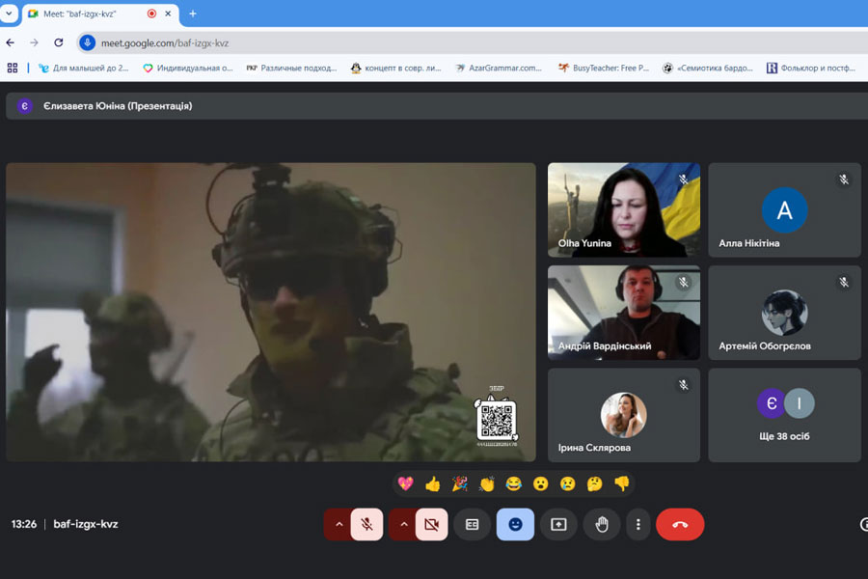Viewport: 868px width, 579px height.
Task: Send the party popper reaction
Action: 459,483
